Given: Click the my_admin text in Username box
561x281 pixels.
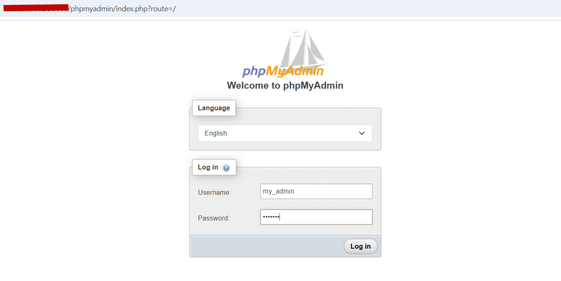Looking at the screenshot, I should click(278, 192).
